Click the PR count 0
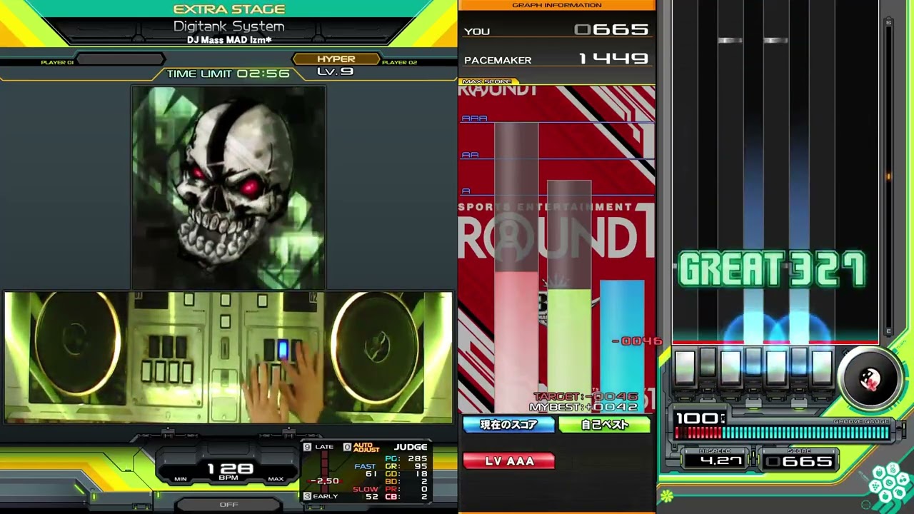 click(x=406, y=489)
